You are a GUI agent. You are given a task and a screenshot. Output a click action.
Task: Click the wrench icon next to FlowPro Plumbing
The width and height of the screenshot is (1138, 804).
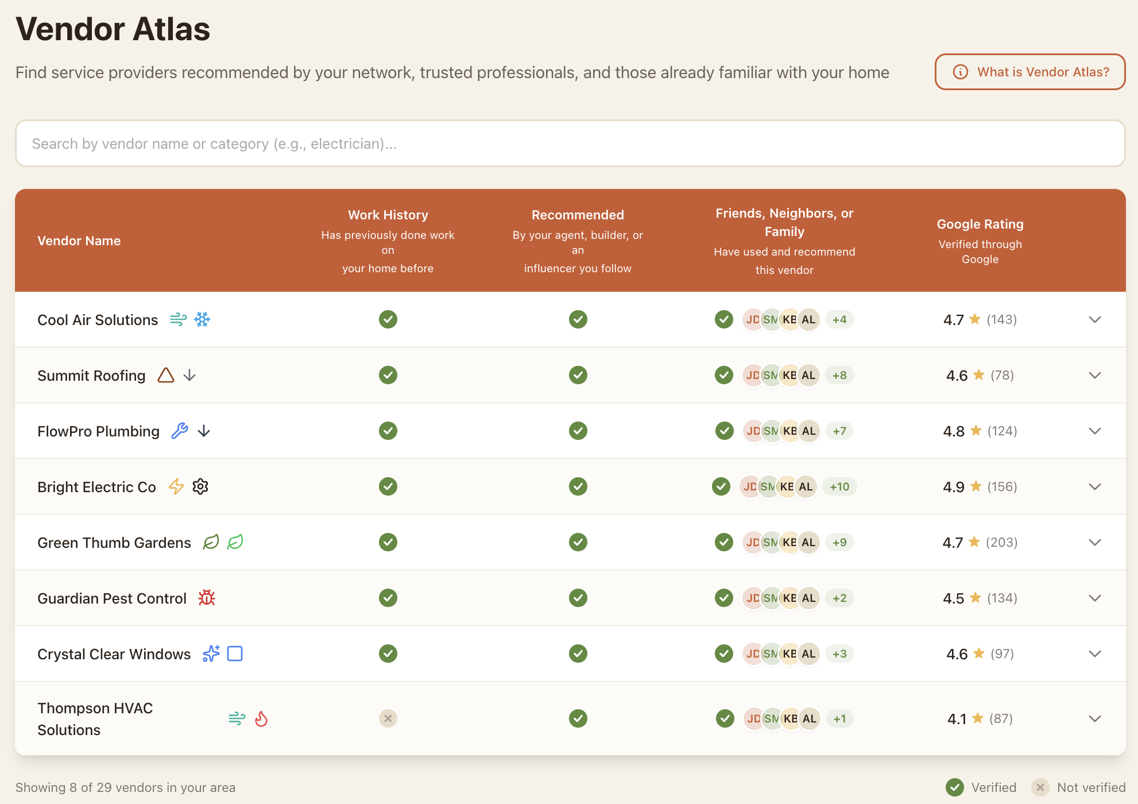click(180, 431)
